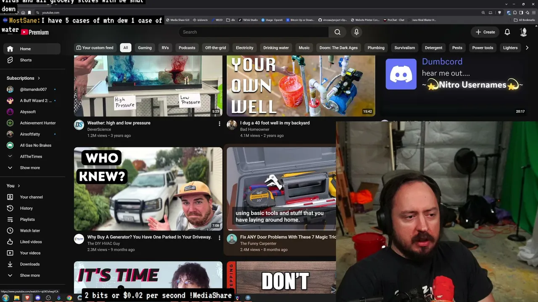The height and width of the screenshot is (302, 538).
Task: Click the search magnifier button
Action: tap(338, 32)
